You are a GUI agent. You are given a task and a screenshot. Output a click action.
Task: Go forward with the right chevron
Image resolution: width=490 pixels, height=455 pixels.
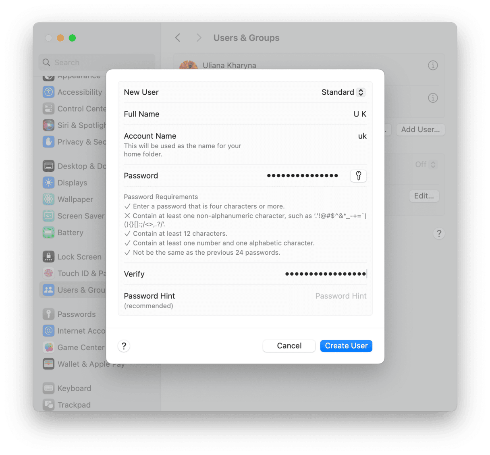[199, 38]
